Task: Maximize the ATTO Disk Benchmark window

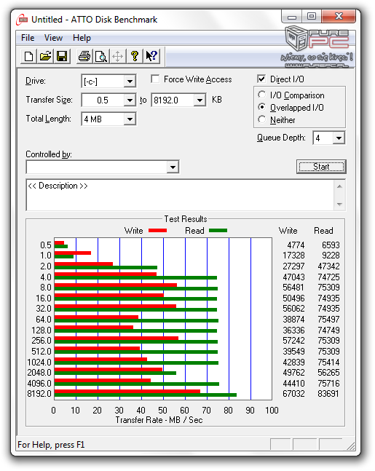Action: [x=312, y=17]
